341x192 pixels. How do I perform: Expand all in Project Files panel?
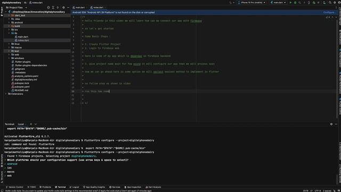pos(53,7)
